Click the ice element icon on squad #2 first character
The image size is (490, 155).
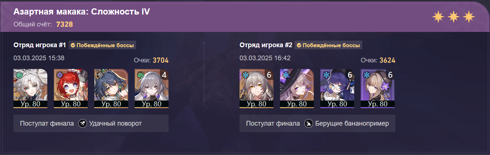[x=244, y=74]
